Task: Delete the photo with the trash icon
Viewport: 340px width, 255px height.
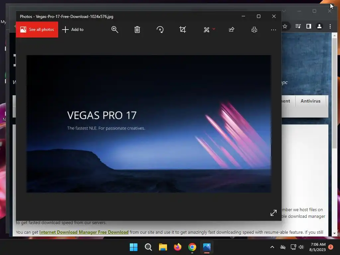Action: pyautogui.click(x=137, y=30)
